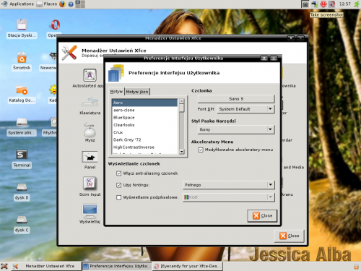
Task: Click Close in the Preferencje Interfejsu dialog
Action: click(x=262, y=215)
